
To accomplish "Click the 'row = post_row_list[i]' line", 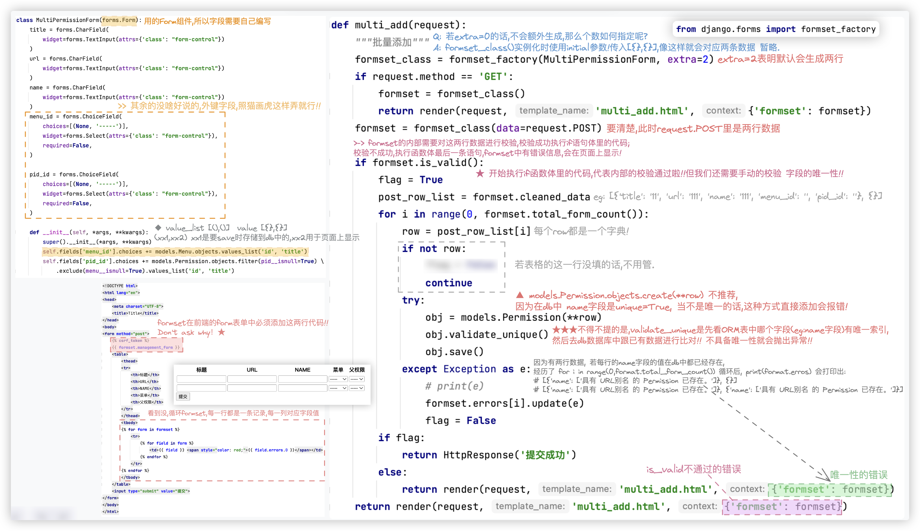I will point(466,231).
